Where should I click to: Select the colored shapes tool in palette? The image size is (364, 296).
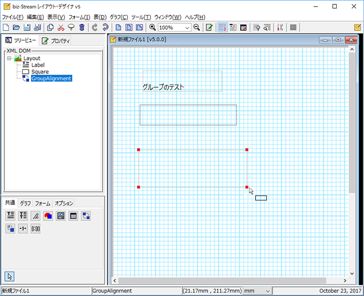[x=48, y=215]
